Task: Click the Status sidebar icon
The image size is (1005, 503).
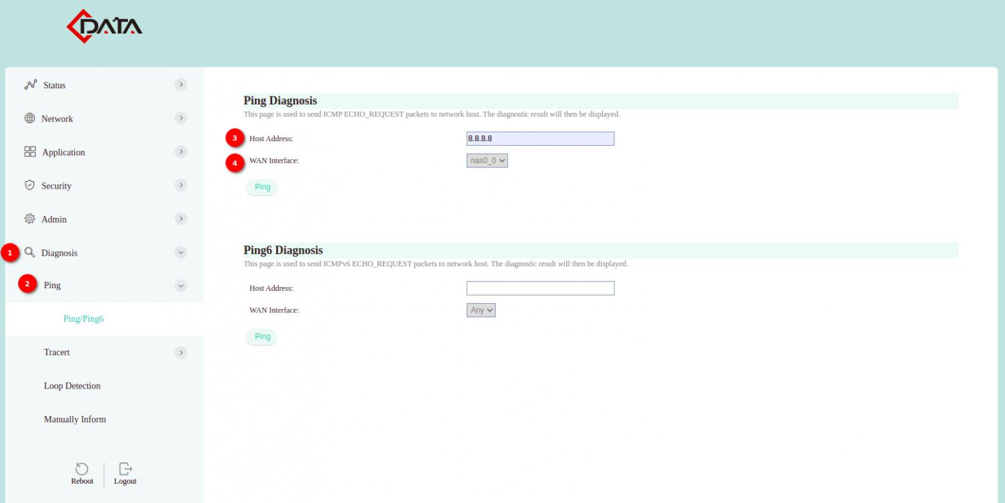Action: point(30,85)
